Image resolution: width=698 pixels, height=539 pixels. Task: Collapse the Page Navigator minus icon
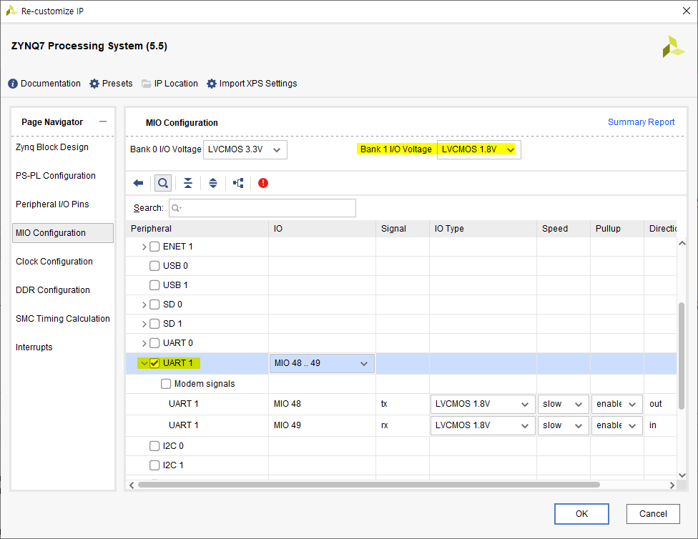tap(103, 122)
